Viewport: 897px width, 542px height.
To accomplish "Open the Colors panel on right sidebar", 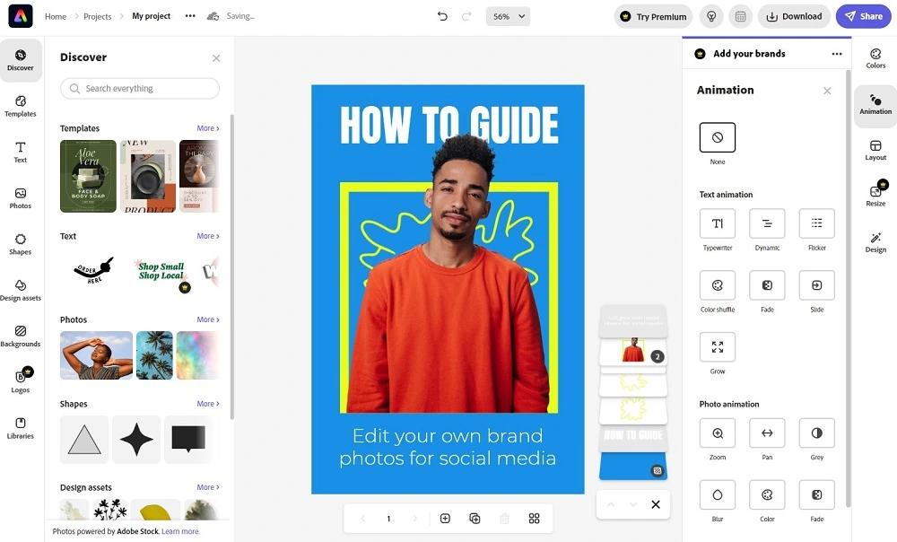I will (x=875, y=57).
